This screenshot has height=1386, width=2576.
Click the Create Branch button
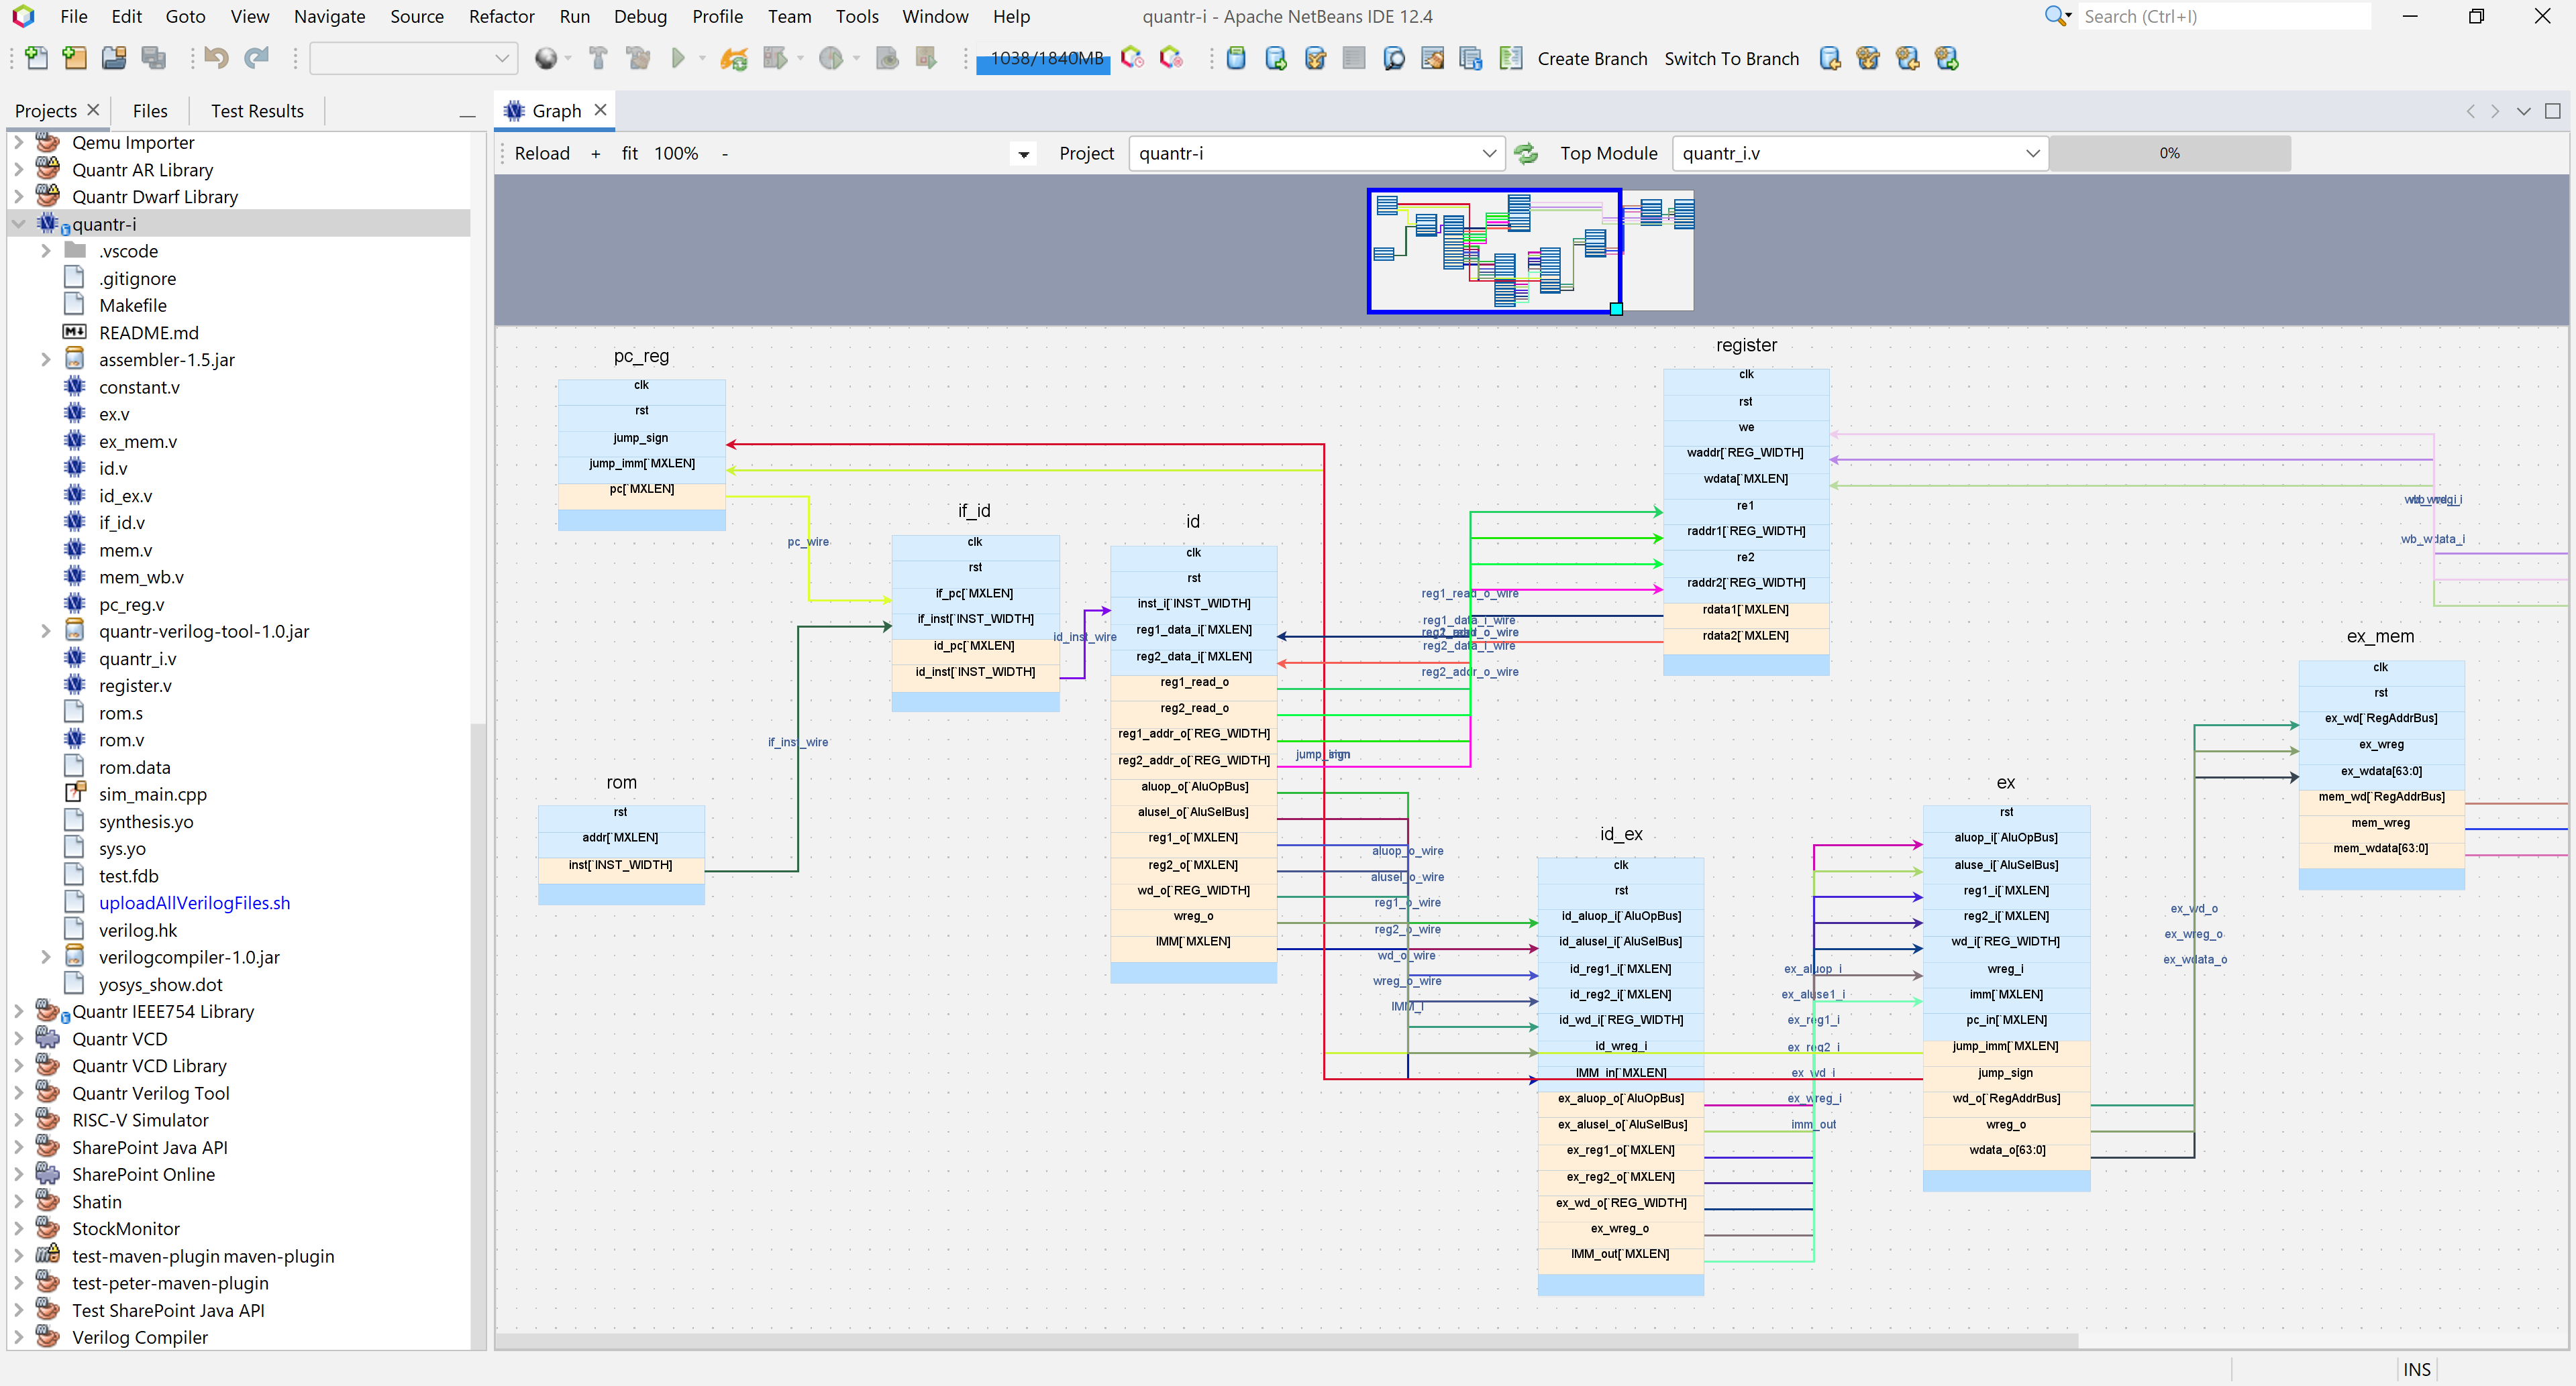click(1592, 58)
